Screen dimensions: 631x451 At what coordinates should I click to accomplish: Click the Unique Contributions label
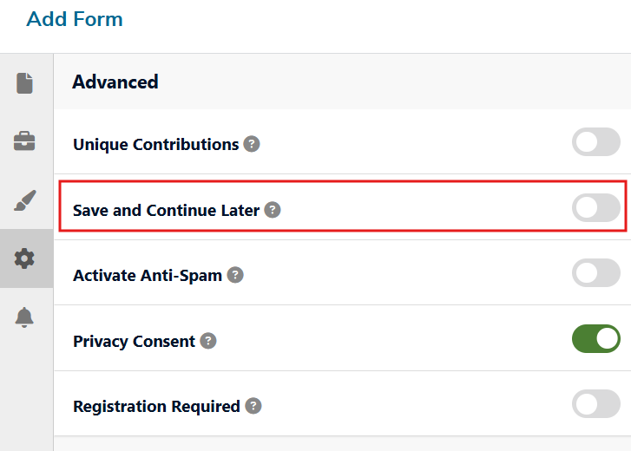pos(155,144)
